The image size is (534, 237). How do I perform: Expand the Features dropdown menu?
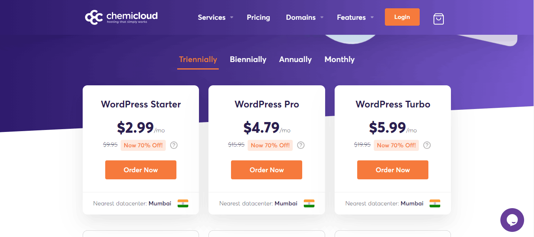(x=355, y=17)
